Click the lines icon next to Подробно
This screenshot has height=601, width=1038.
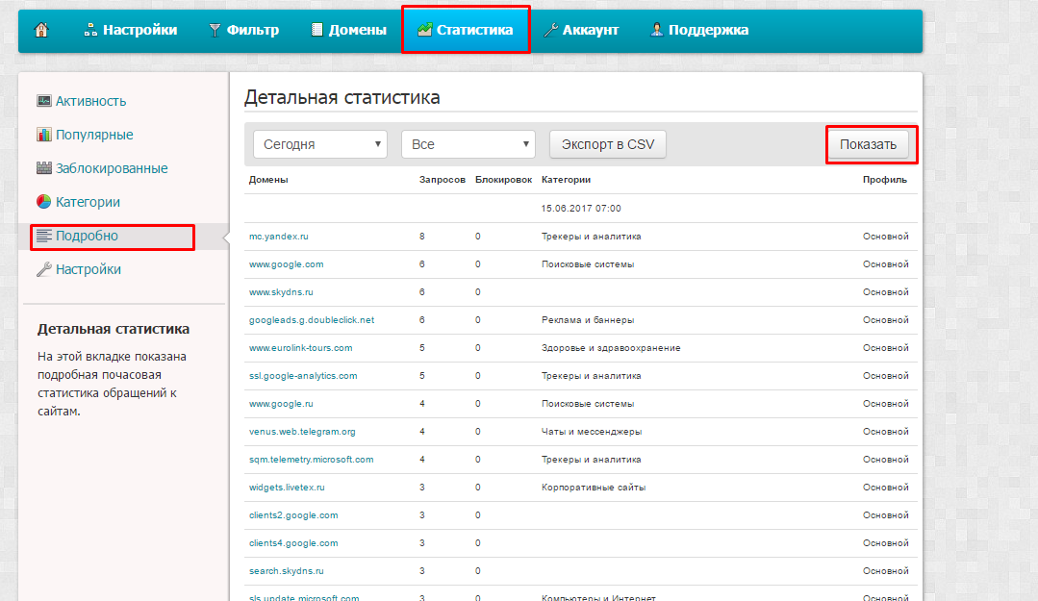[x=44, y=236]
